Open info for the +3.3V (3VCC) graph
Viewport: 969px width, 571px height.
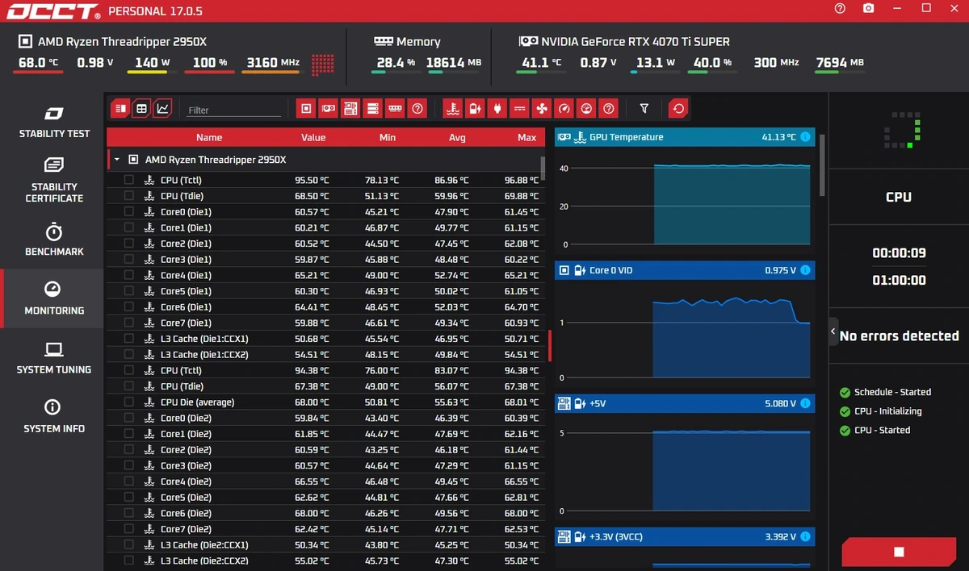[x=804, y=536]
